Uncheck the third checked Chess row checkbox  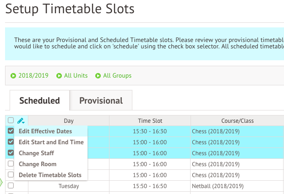coord(11,153)
